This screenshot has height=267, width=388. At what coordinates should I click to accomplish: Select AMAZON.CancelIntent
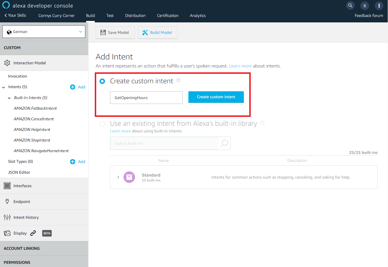(34, 119)
